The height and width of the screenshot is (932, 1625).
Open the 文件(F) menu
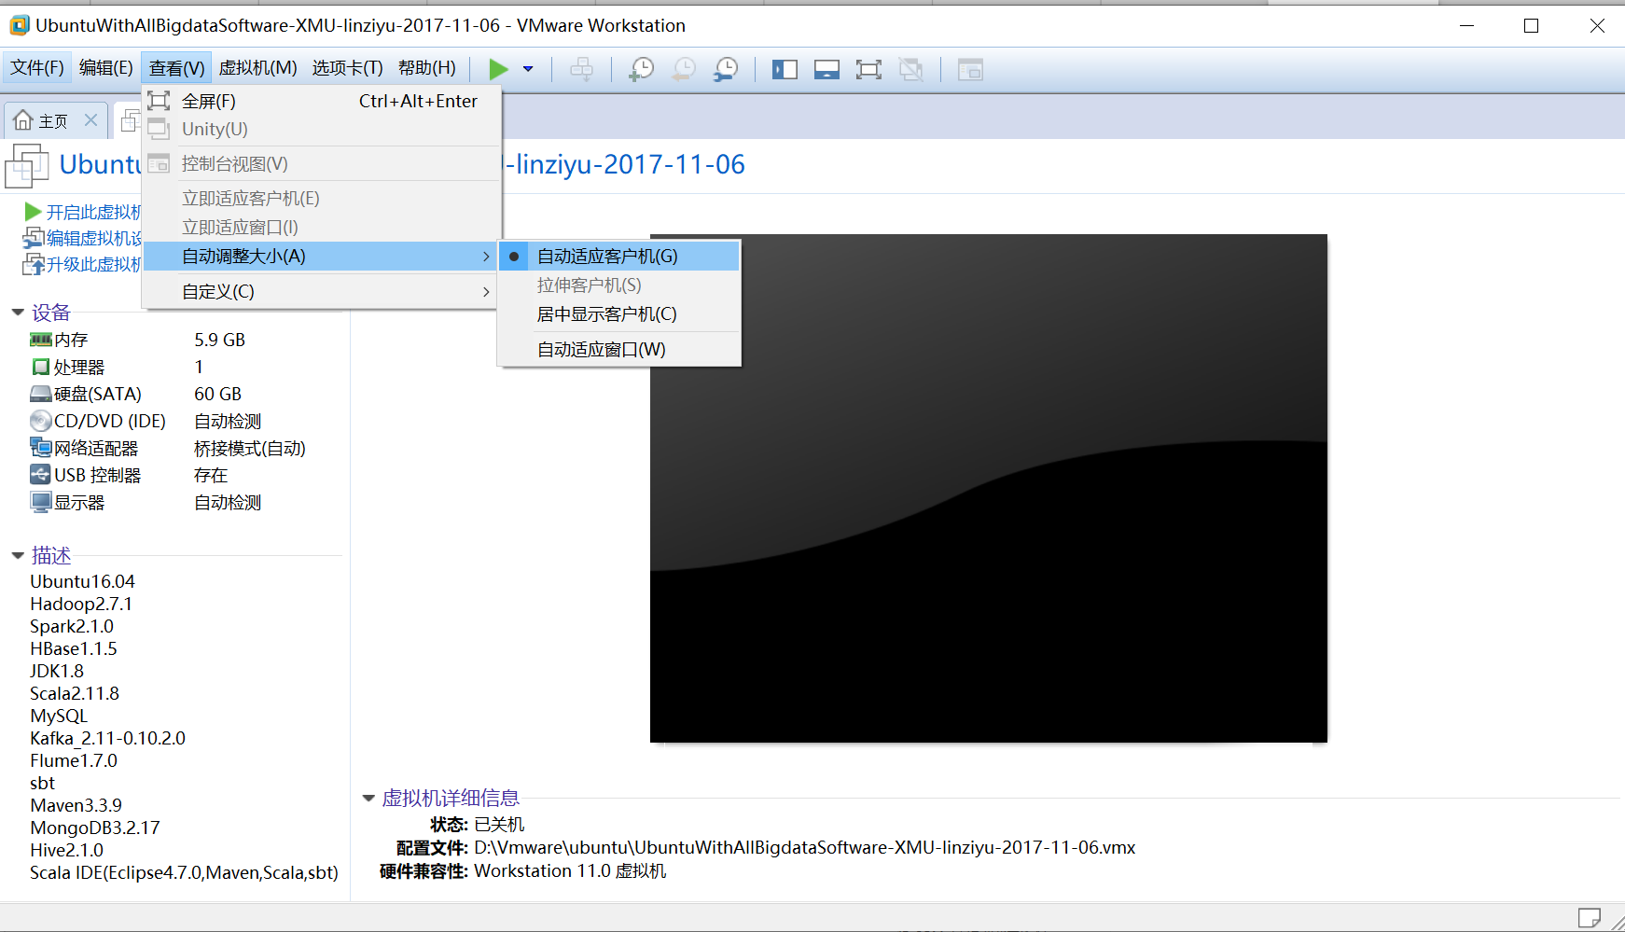[x=37, y=68]
